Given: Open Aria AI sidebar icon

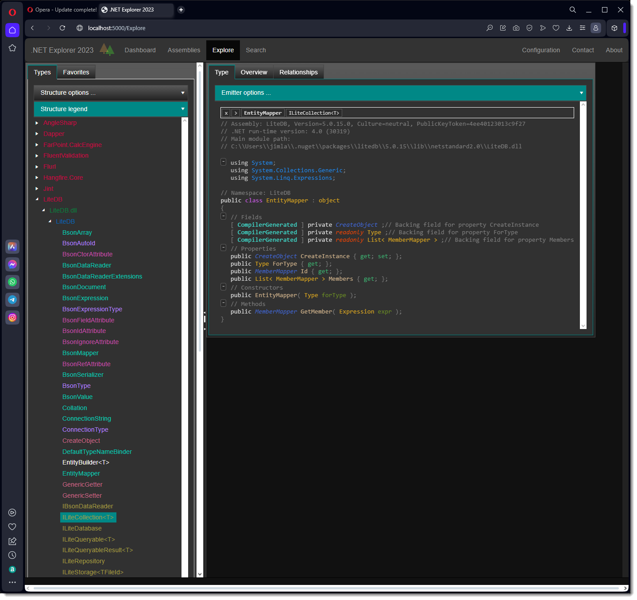Looking at the screenshot, I should point(12,247).
